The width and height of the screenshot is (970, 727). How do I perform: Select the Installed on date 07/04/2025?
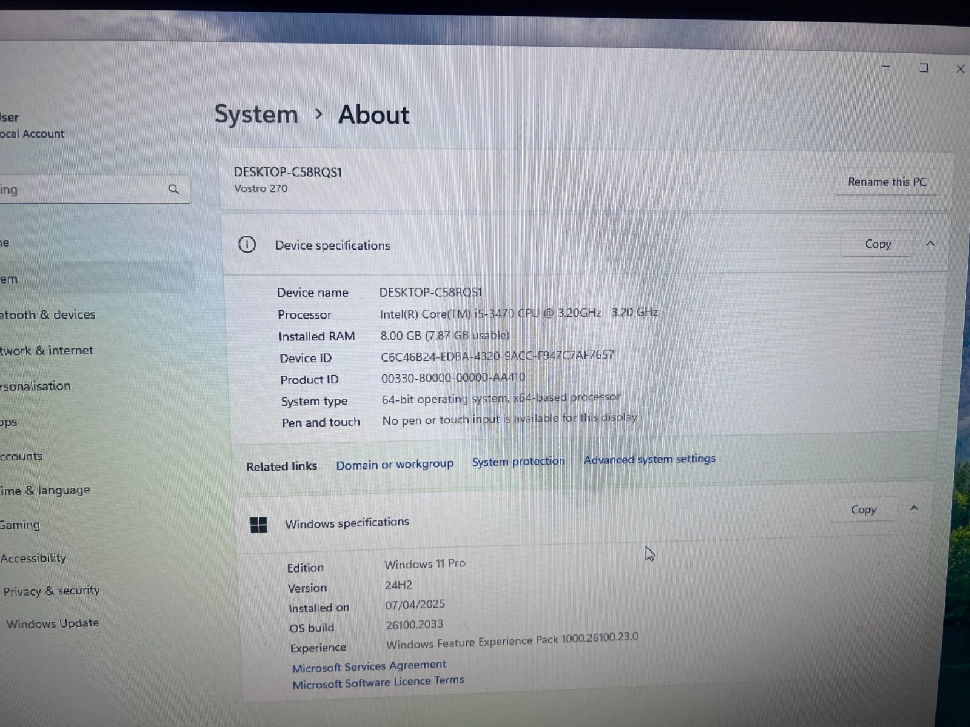point(415,605)
